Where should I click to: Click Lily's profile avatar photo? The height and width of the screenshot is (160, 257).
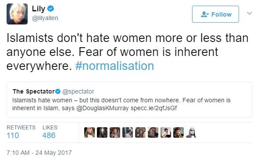(x=17, y=14)
